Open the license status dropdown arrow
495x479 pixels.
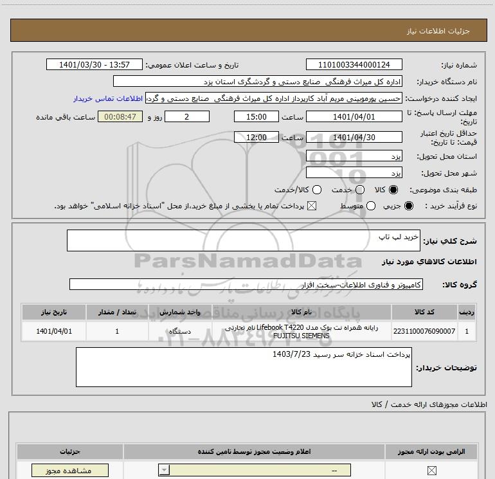tap(164, 470)
